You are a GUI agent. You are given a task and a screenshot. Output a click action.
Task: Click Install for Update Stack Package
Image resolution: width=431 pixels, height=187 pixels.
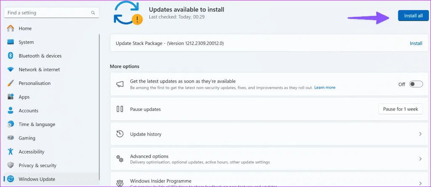point(416,43)
